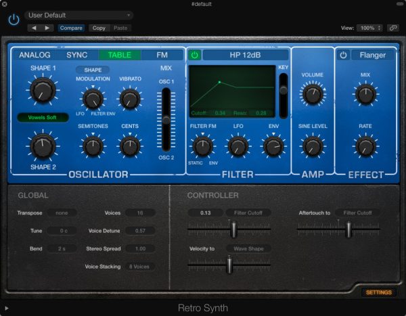Click the Vibrato knob
The image size is (406, 316).
tap(129, 99)
